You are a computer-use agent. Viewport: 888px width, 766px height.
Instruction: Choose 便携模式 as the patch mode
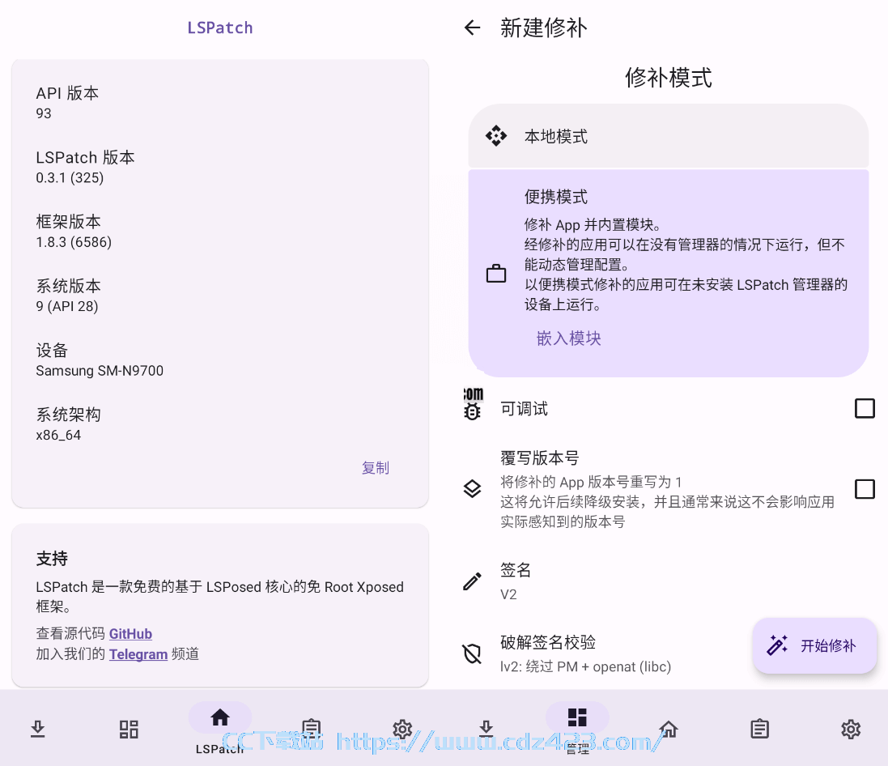pos(669,273)
